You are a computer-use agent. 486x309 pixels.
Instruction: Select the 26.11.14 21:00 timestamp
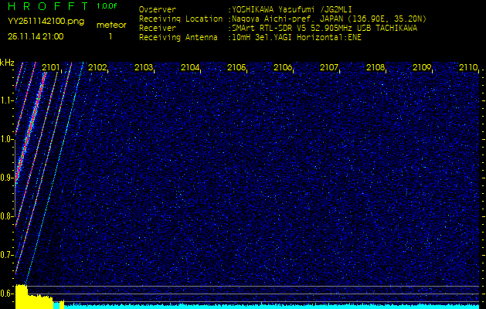tap(36, 36)
